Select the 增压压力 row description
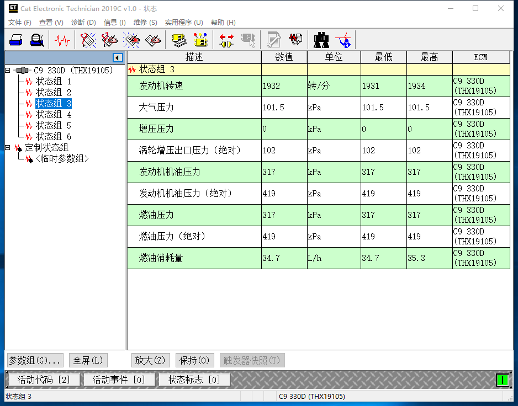This screenshot has width=518, height=406. click(x=194, y=129)
